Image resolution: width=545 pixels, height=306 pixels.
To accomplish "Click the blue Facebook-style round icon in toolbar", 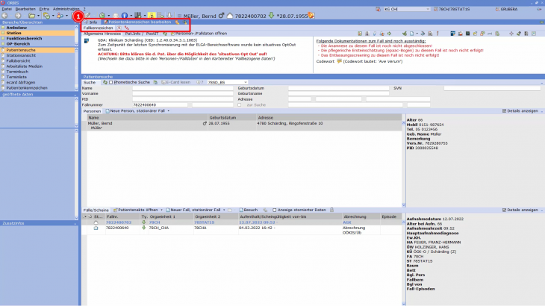I will tap(124, 15).
